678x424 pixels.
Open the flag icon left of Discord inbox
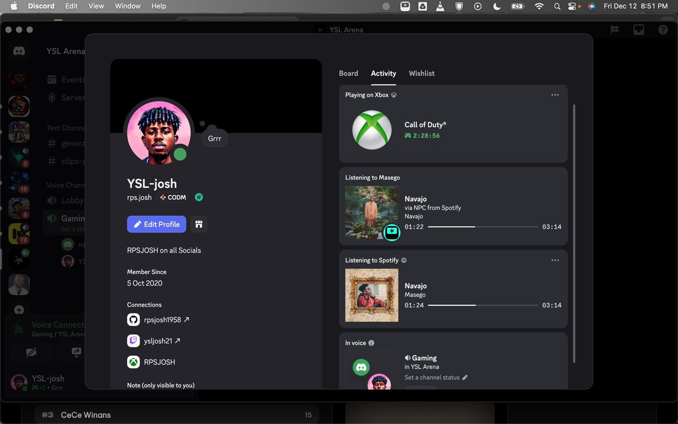click(615, 30)
